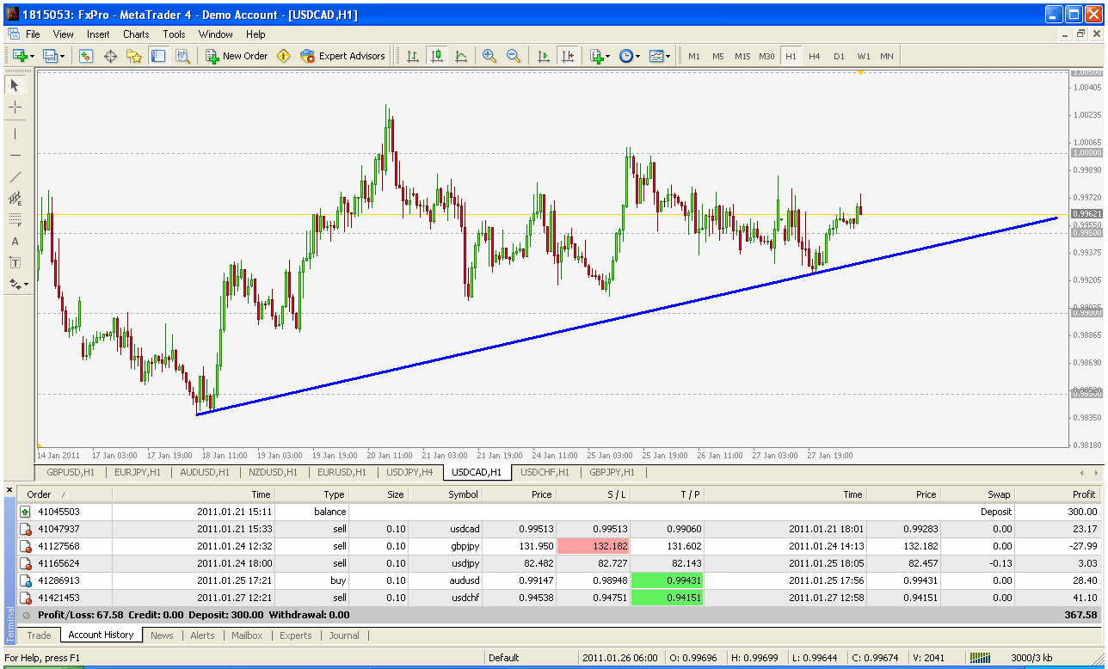
Task: Click the Zoom In magnifier icon
Action: (x=489, y=56)
